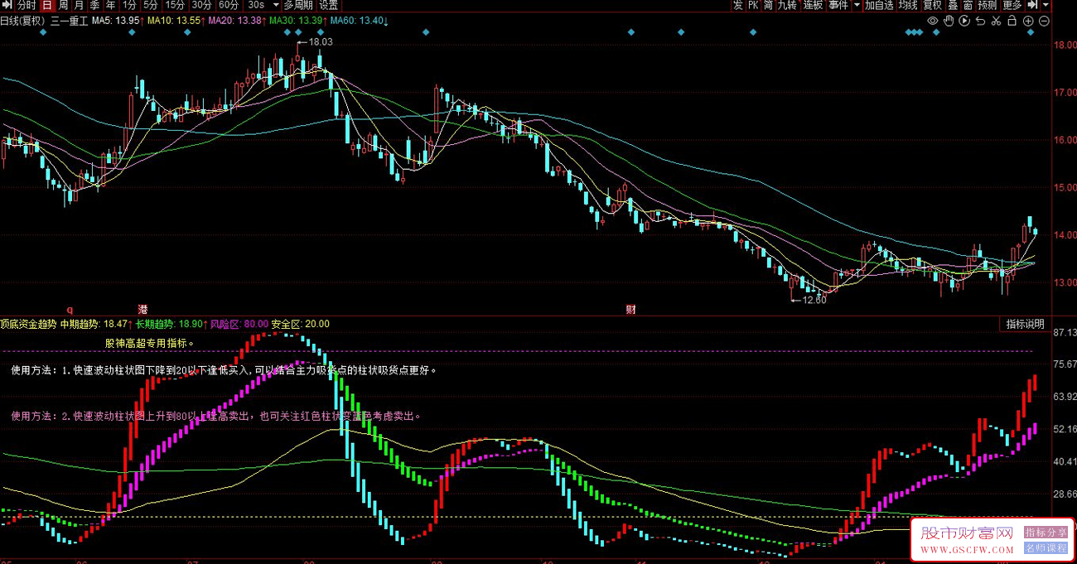Click the arrow-to-bar icon at top left
Viewport: 1077px width, 564px height.
click(7, 5)
